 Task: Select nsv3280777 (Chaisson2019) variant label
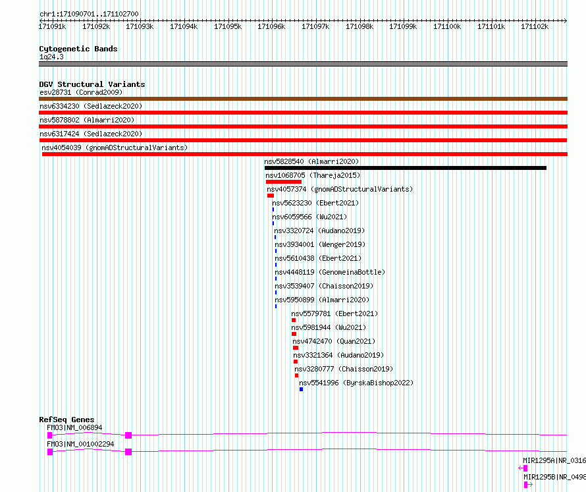click(344, 369)
